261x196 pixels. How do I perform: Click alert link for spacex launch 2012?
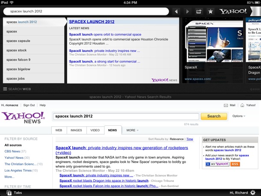(x=228, y=150)
